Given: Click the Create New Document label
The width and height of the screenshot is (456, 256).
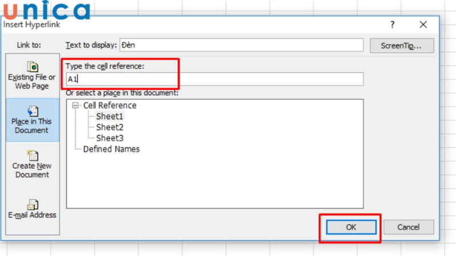Looking at the screenshot, I should [x=32, y=170].
